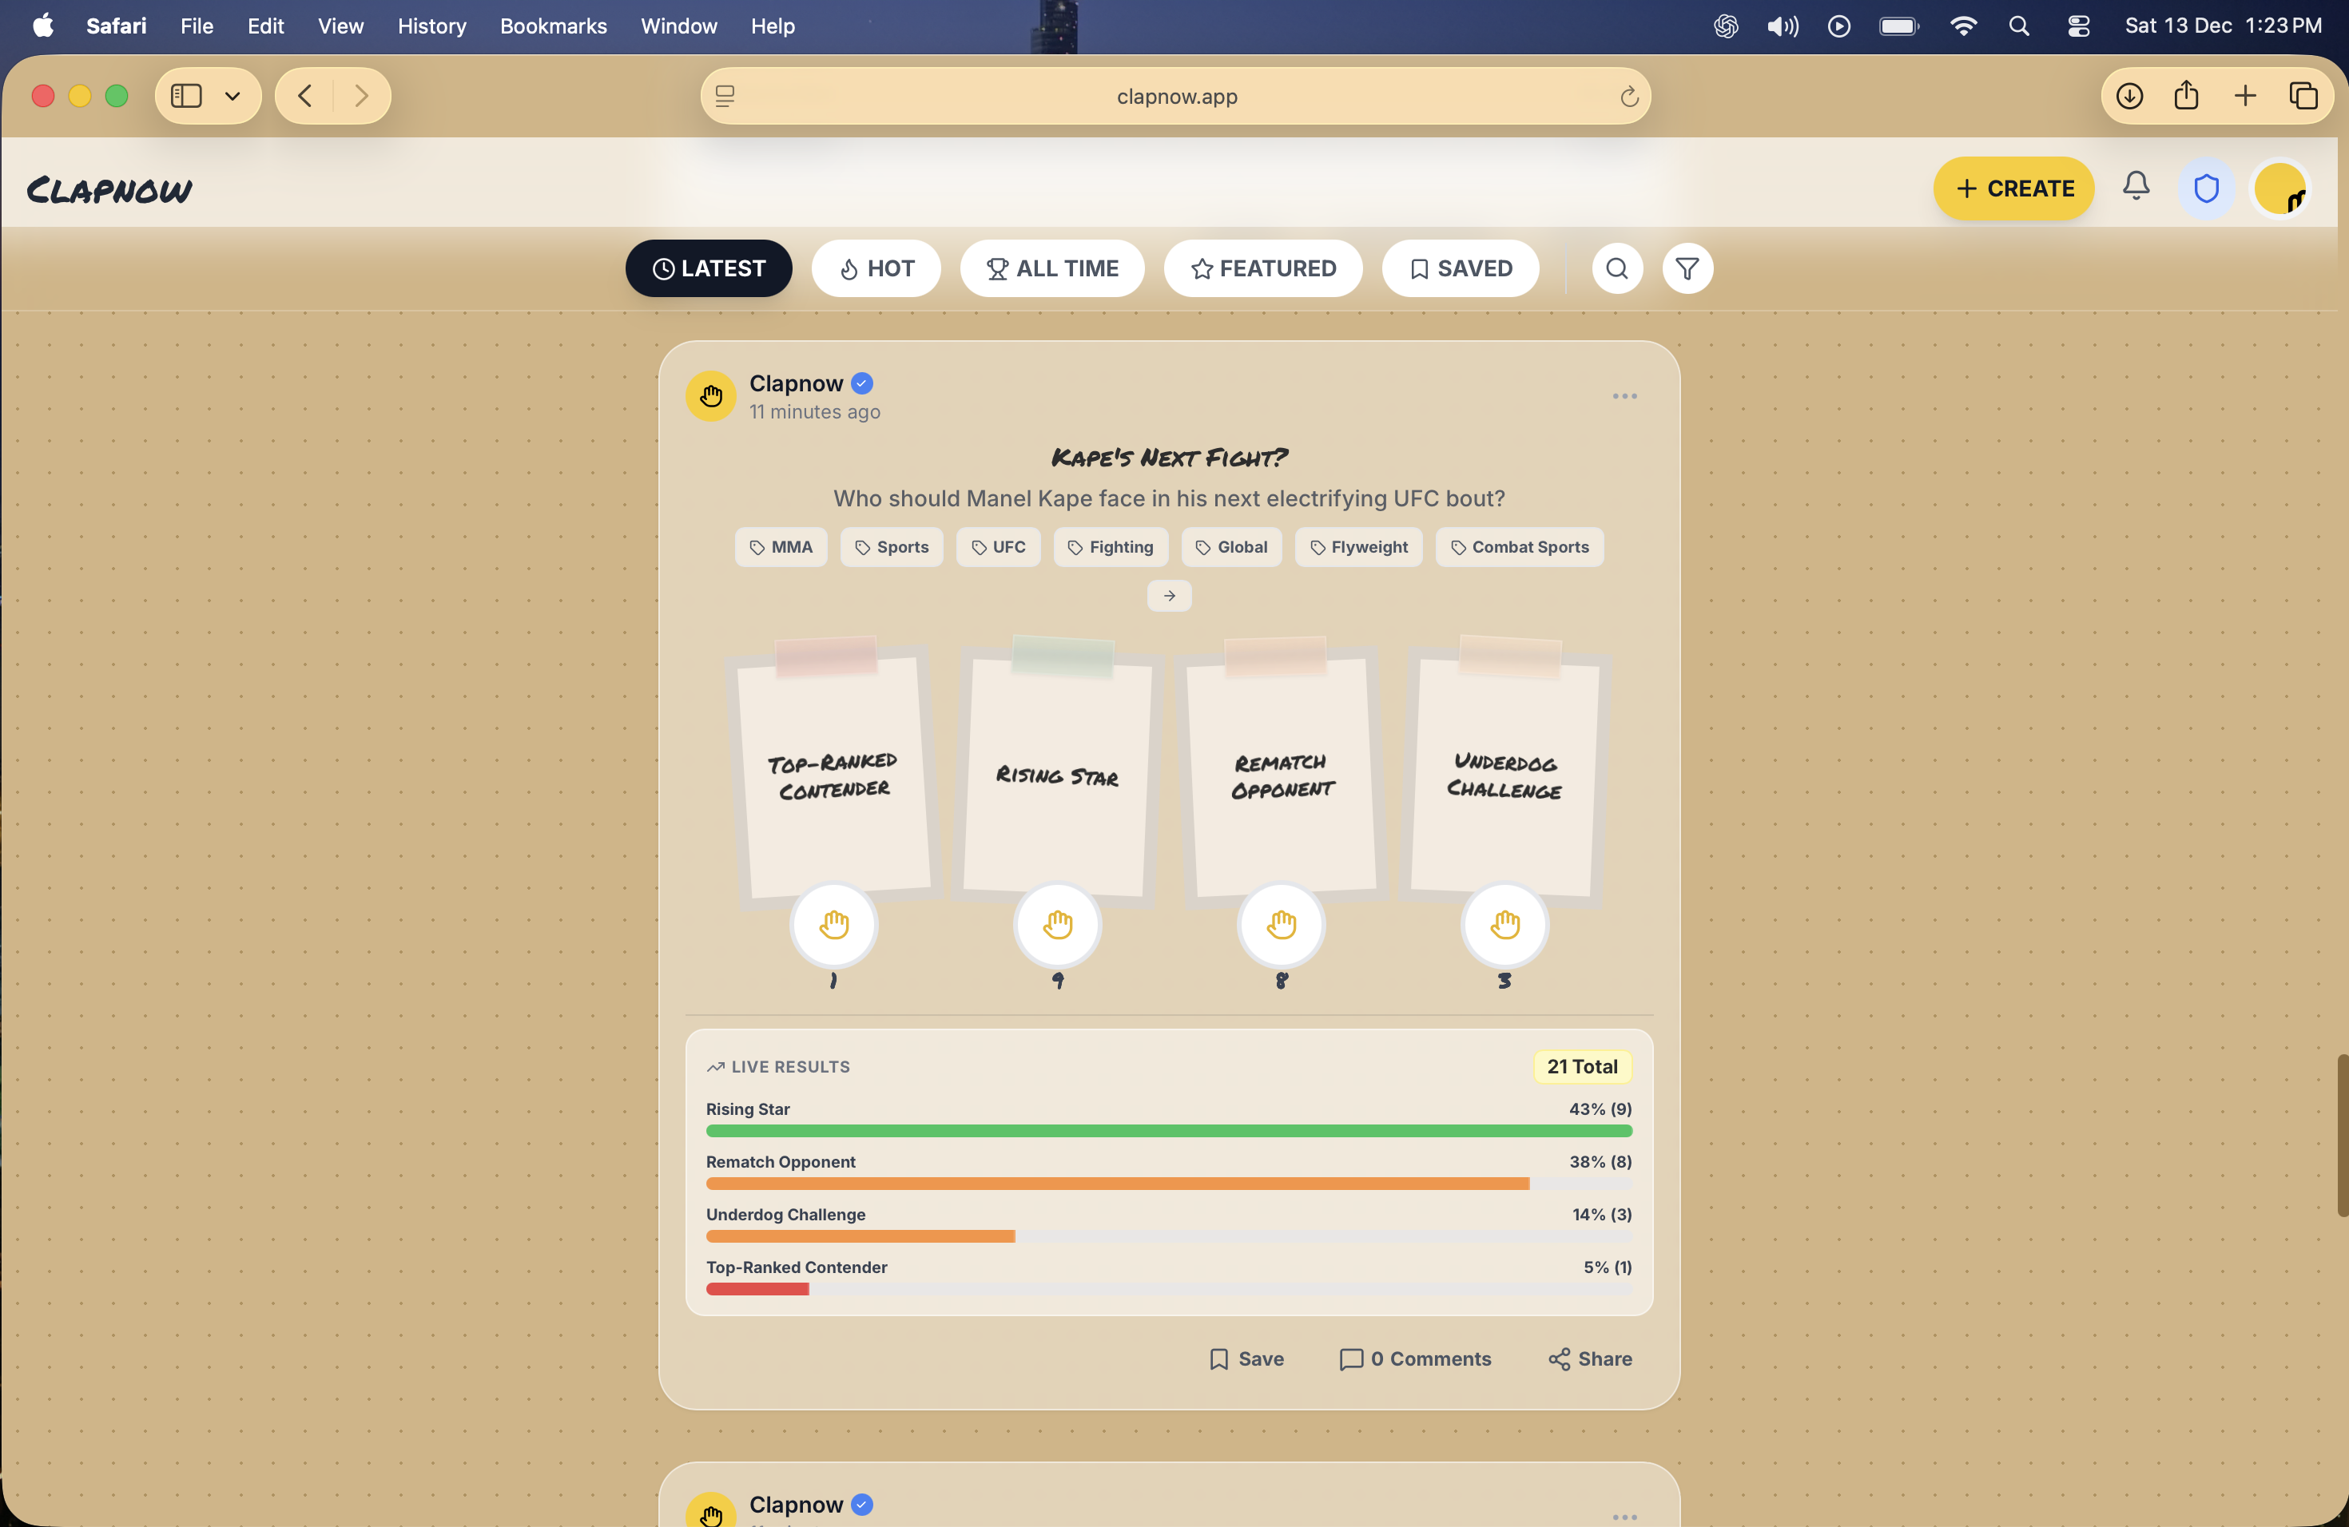Switch to the Hot feed tab
The width and height of the screenshot is (2349, 1527).
click(x=876, y=268)
